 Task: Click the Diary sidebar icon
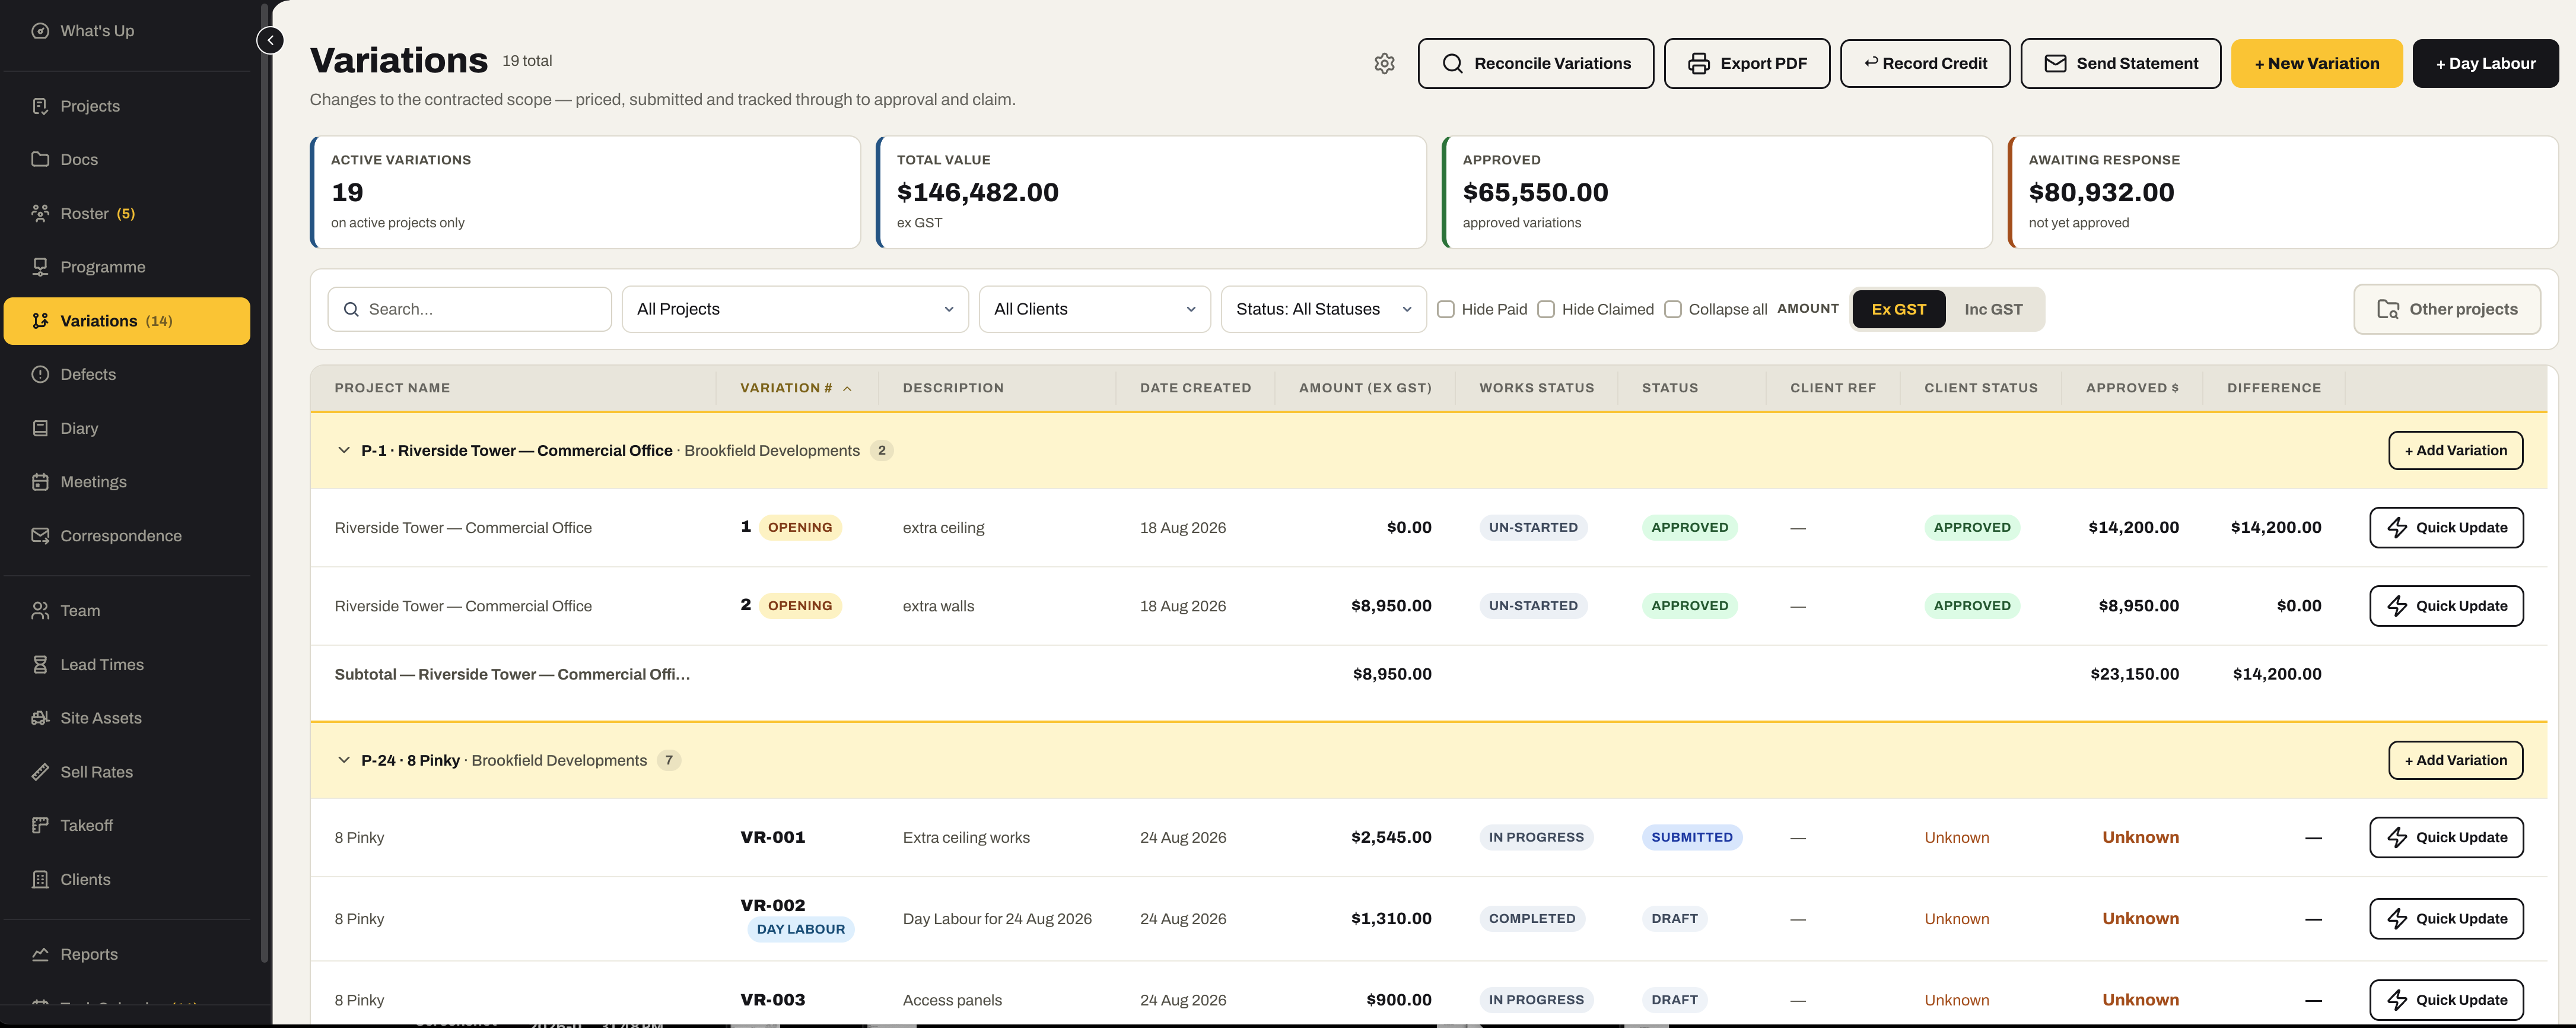click(x=40, y=428)
